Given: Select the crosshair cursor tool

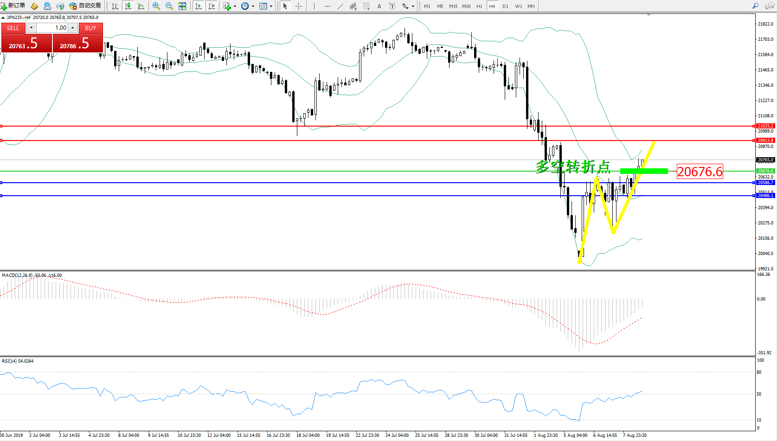Looking at the screenshot, I should pyautogui.click(x=298, y=6).
